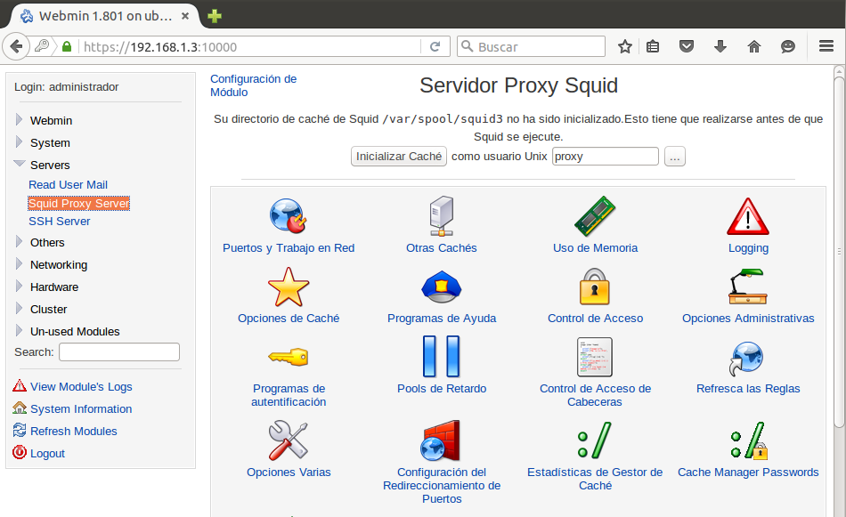Open the Uso de Memoria RAM chip icon
Viewport: 846px width, 517px height.
(595, 216)
